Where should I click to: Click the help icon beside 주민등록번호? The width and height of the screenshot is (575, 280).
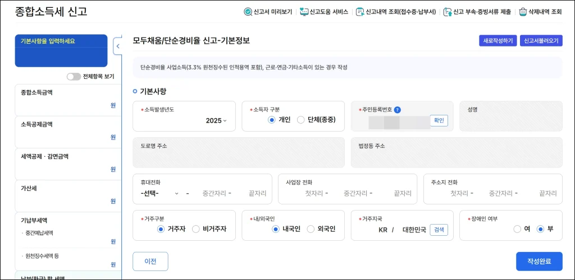[x=397, y=110]
